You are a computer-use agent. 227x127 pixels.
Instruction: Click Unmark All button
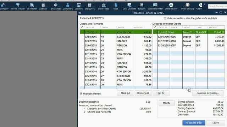pyautogui.click(x=143, y=93)
